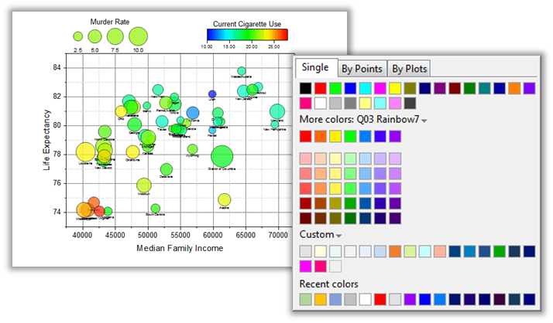
Task: Choose the yellow swatch in Rainbow7 row
Action: click(335, 137)
